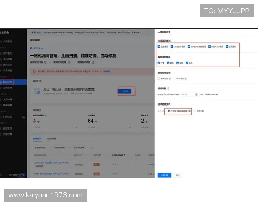258x206 pixels.
Task: Click 立即扫描 link in red alert bar
Action: pos(106,71)
